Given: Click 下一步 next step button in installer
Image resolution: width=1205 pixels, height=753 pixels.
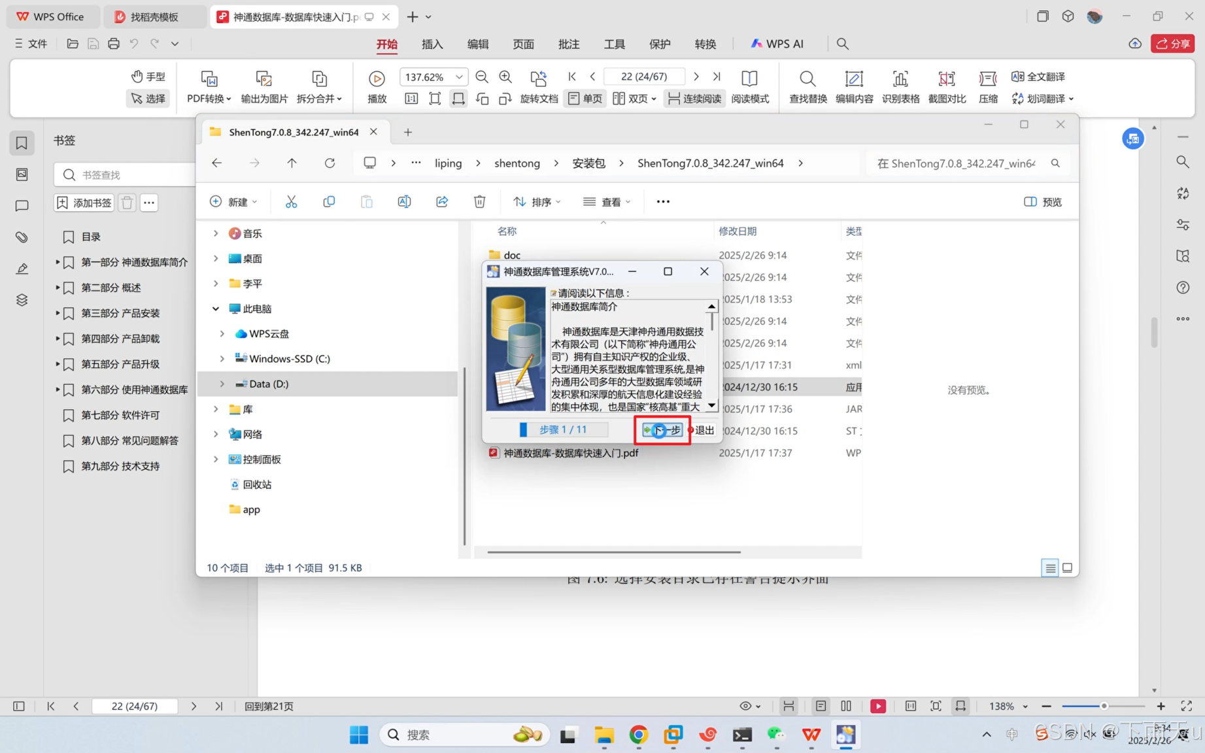Looking at the screenshot, I should 662,430.
